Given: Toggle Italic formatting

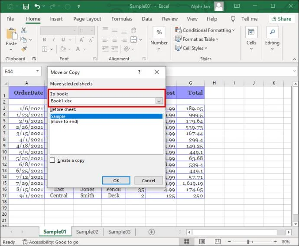Looking at the screenshot, I should (54, 40).
